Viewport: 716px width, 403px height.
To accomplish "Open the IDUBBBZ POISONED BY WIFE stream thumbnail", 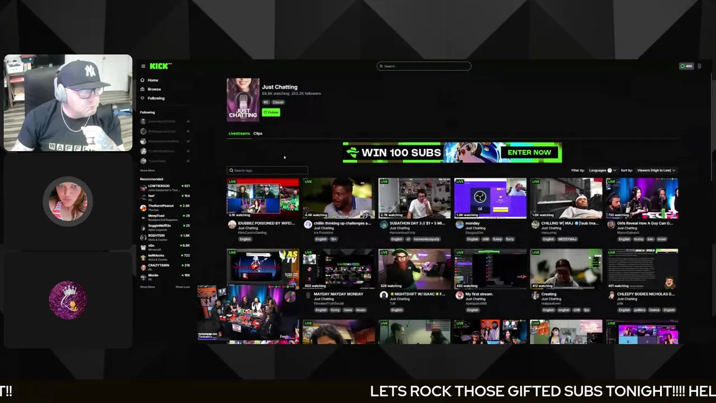I will [263, 198].
